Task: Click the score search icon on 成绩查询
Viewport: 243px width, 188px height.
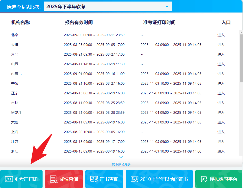Action: coord(54,179)
